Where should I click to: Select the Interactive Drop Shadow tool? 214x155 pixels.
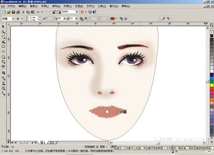[3, 73]
